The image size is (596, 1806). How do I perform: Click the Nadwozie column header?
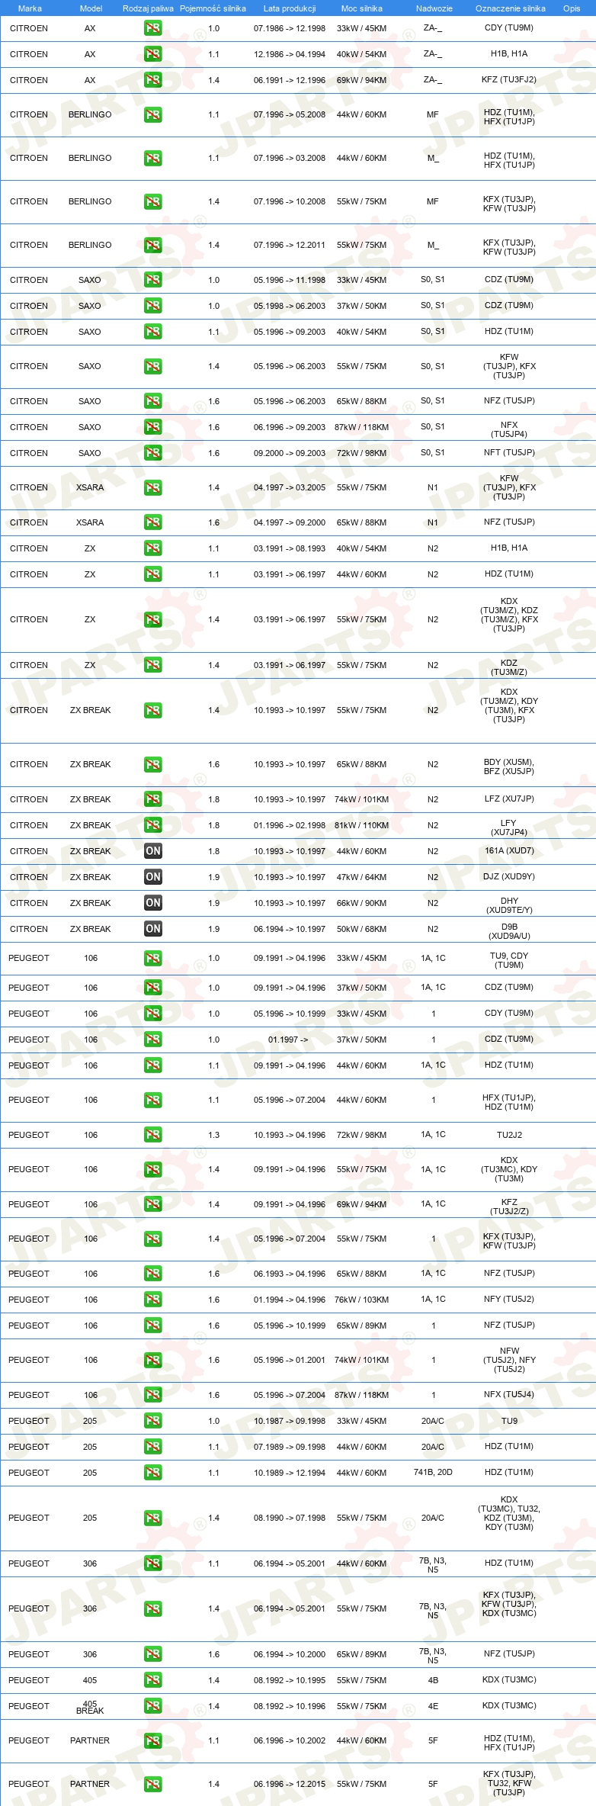pos(434,8)
